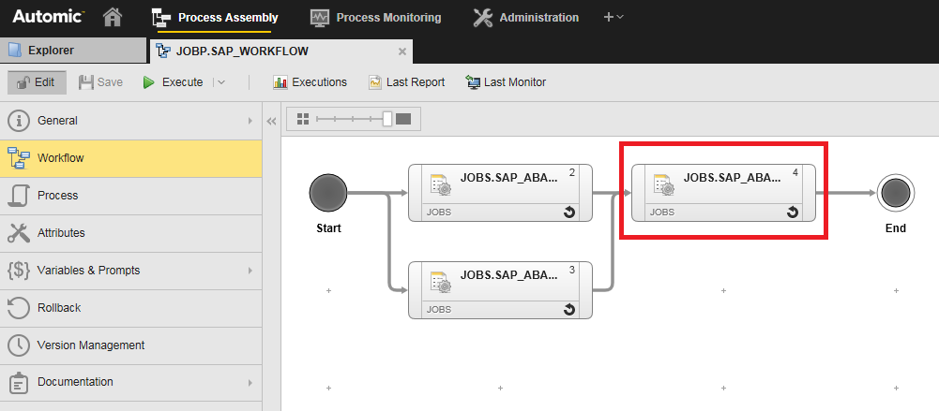Click the Execute button
Screen dimensions: 939x411
click(x=173, y=82)
